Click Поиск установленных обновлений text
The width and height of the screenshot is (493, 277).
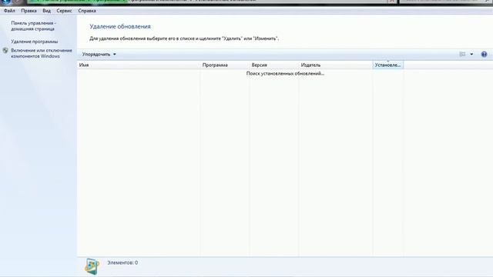285,74
